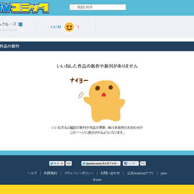Viewport: 194px width, 194px height.
Task: Focus the manga search field
Action: (98, 7)
